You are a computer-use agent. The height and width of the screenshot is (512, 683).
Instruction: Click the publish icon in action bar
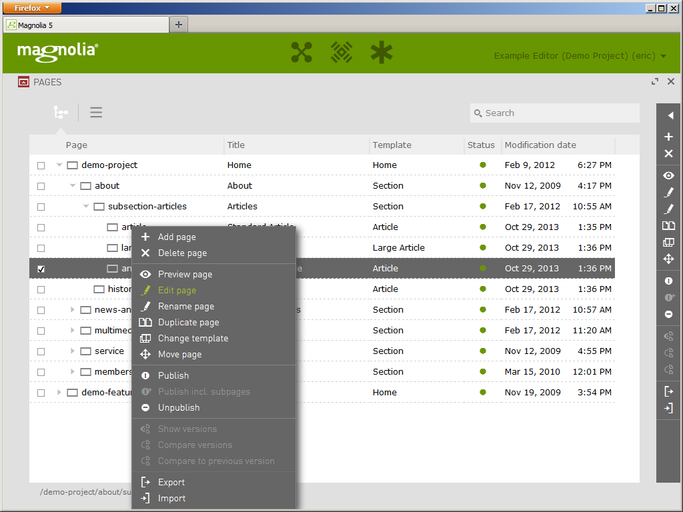pos(668,281)
